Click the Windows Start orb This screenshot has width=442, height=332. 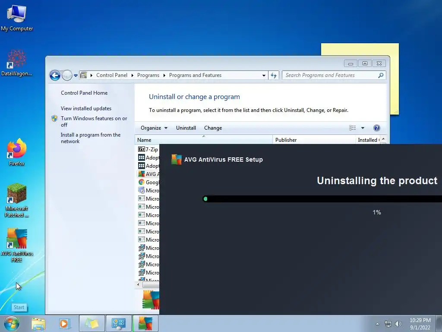(11, 323)
